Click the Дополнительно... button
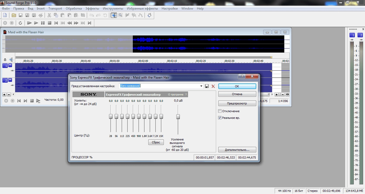This screenshot has width=365, height=194. click(x=237, y=150)
